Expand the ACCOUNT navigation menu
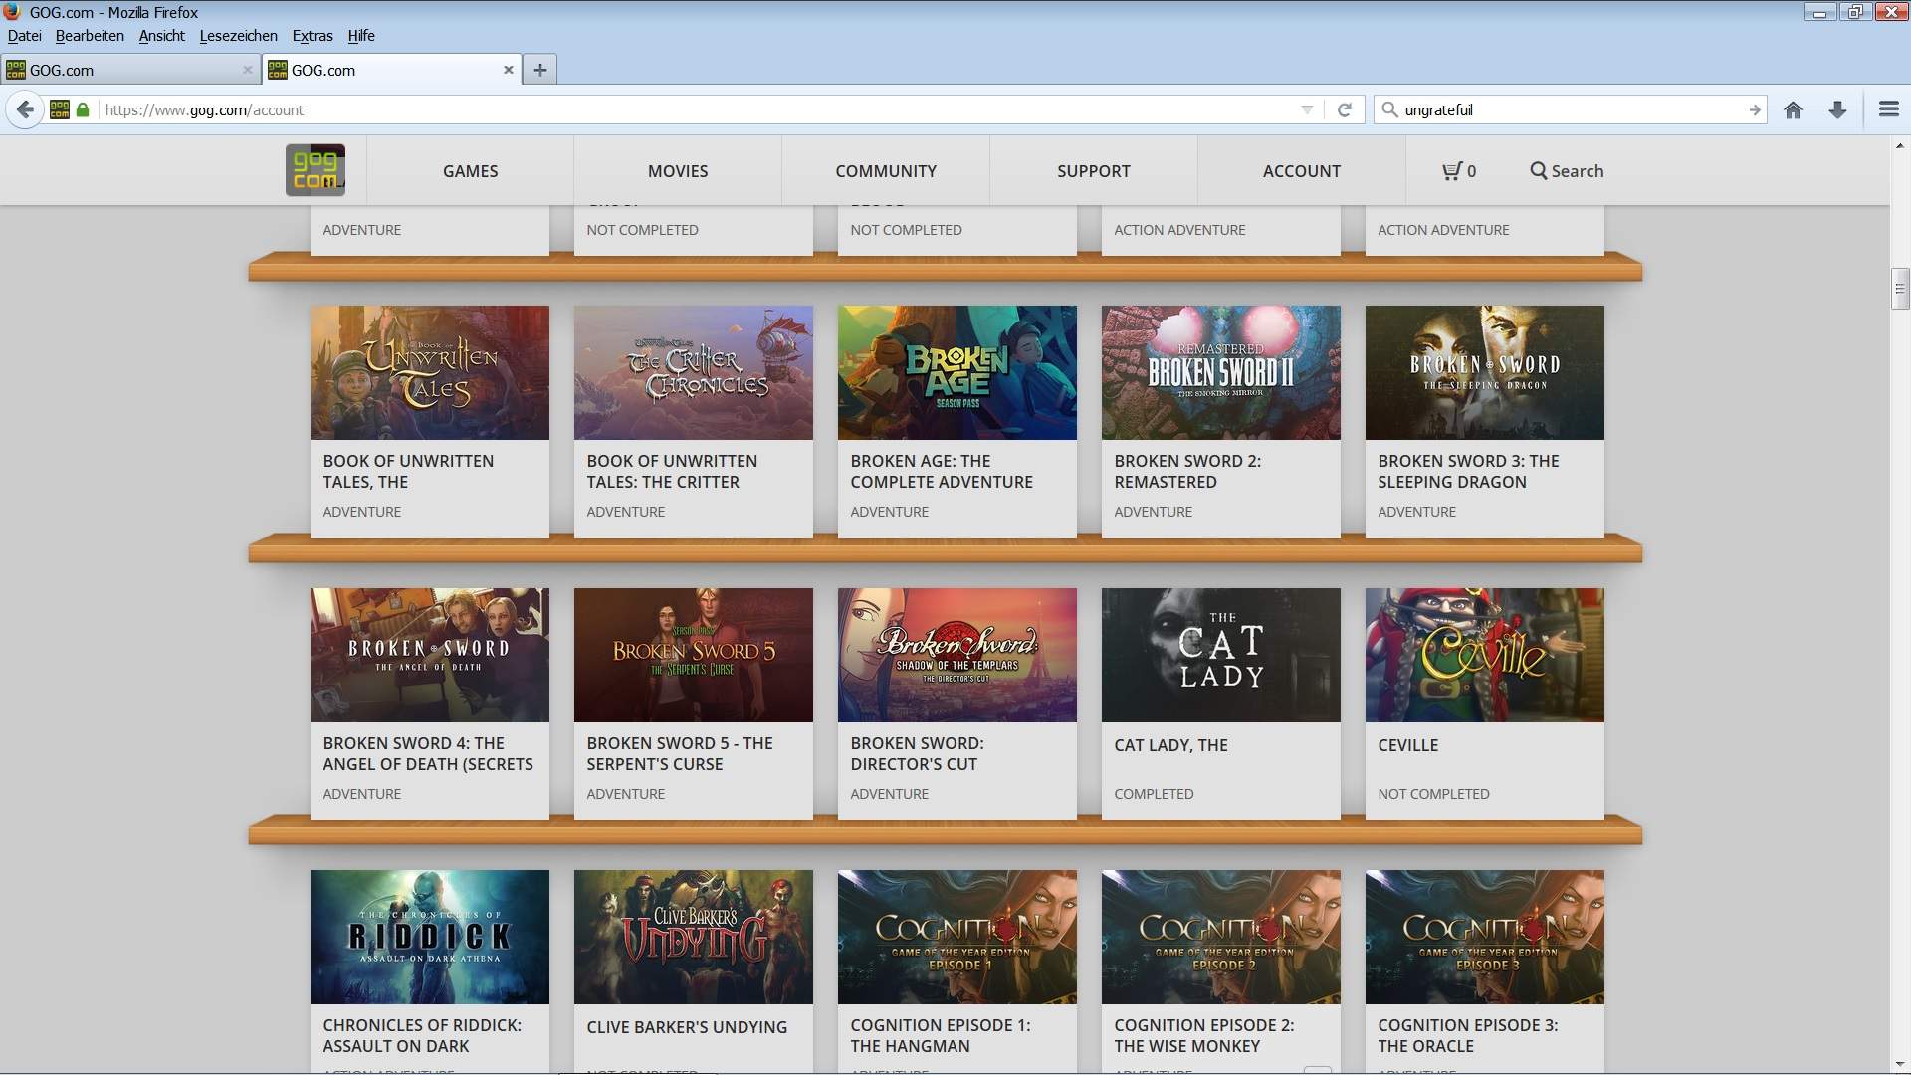The image size is (1911, 1075). click(x=1301, y=171)
